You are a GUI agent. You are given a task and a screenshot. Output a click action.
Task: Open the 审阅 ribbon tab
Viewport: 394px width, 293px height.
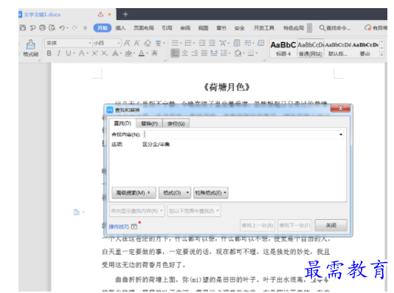(185, 28)
